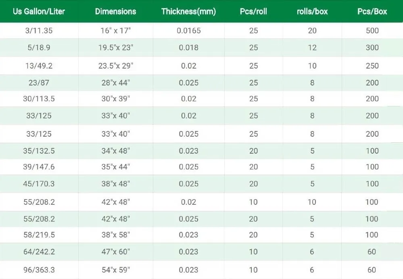This screenshot has height=279, width=403.
Task: Click the Dimensions column header
Action: (115, 11)
